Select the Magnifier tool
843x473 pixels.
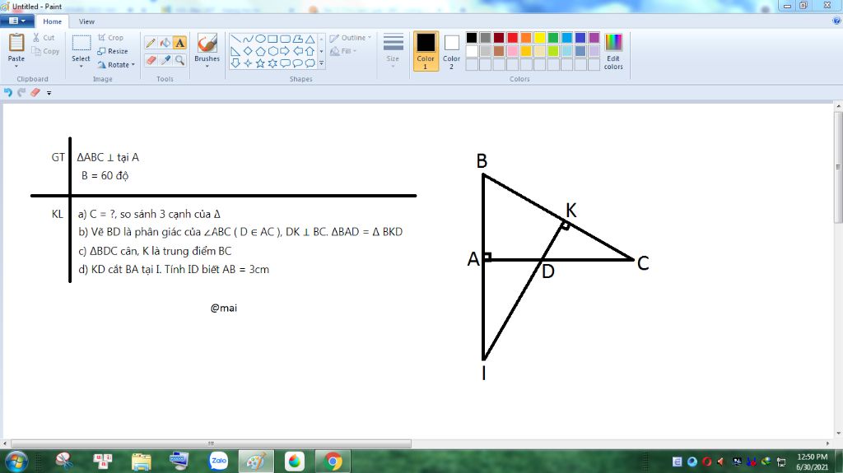click(x=179, y=60)
